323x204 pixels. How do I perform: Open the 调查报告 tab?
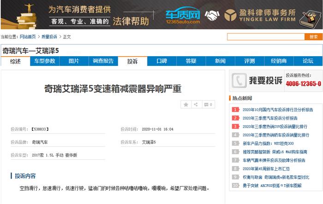pyautogui.click(x=103, y=61)
